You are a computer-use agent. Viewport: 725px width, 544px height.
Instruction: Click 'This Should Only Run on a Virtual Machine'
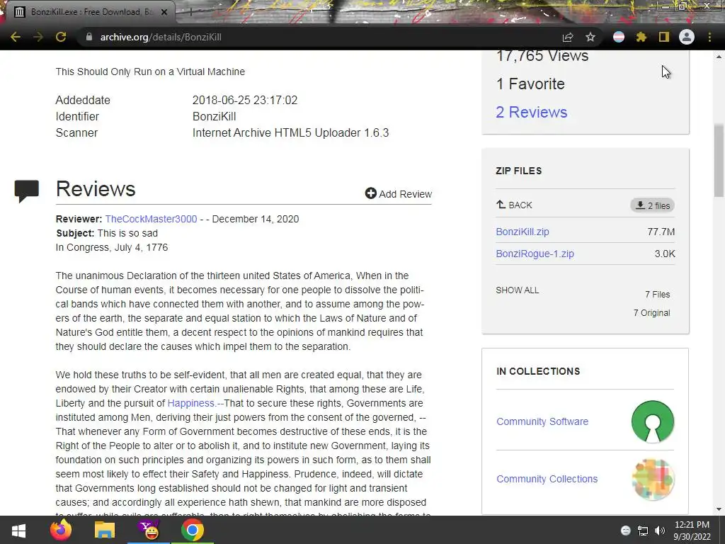tap(150, 72)
